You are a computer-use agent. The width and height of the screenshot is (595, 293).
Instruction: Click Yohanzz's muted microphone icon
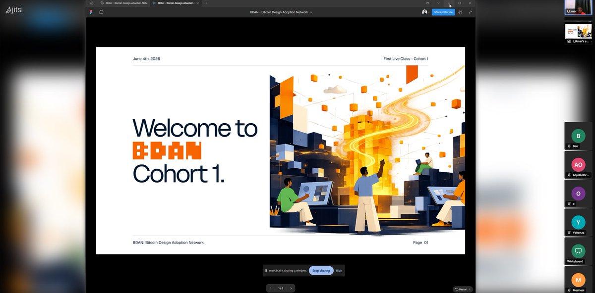pos(569,233)
